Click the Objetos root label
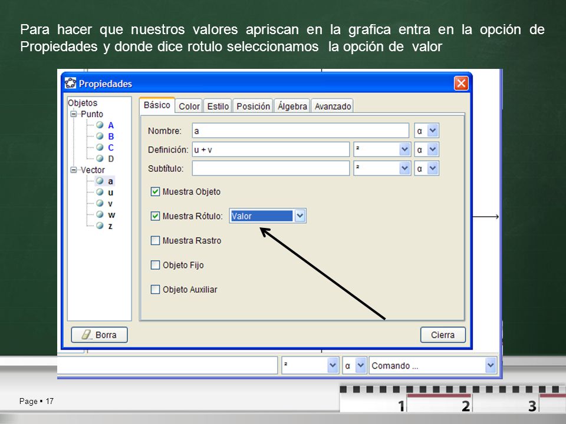The width and height of the screenshot is (566, 424). pyautogui.click(x=83, y=102)
